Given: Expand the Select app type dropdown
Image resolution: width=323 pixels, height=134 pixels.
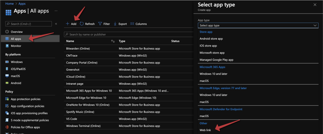Looking at the screenshot, I should pyautogui.click(x=258, y=25).
